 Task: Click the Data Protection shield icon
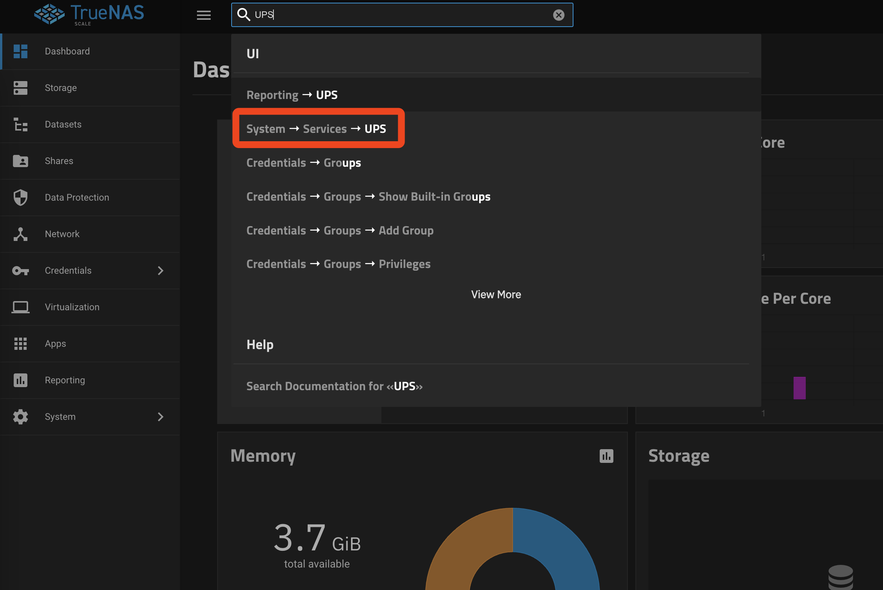pos(21,198)
